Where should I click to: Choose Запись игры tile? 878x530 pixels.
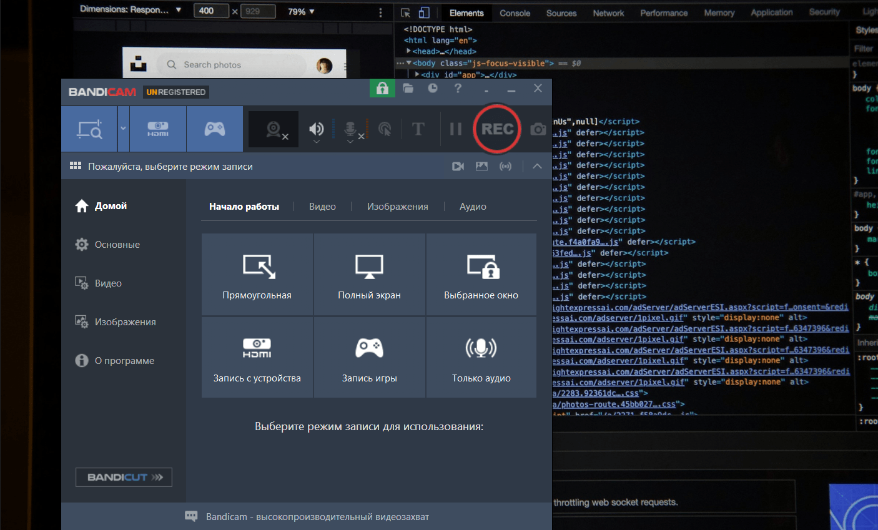pyautogui.click(x=370, y=358)
